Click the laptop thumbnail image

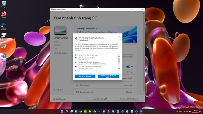pyautogui.click(x=60, y=31)
